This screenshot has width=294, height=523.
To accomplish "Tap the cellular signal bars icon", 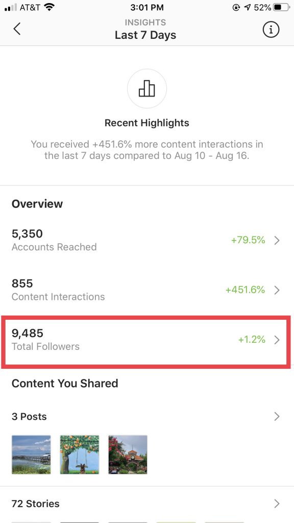I will 11,7.
